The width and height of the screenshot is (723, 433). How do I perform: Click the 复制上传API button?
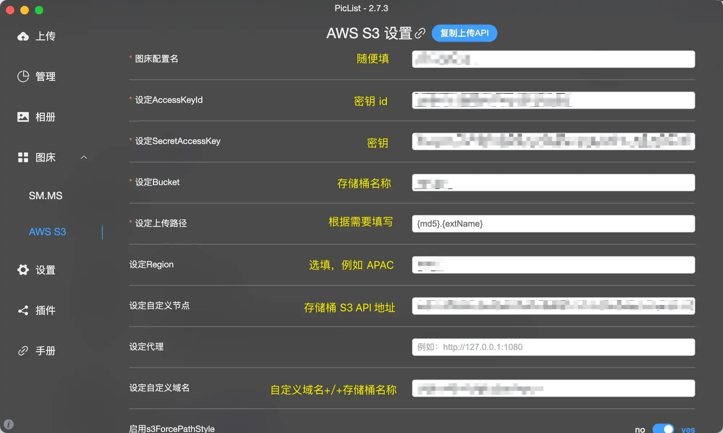tap(464, 33)
